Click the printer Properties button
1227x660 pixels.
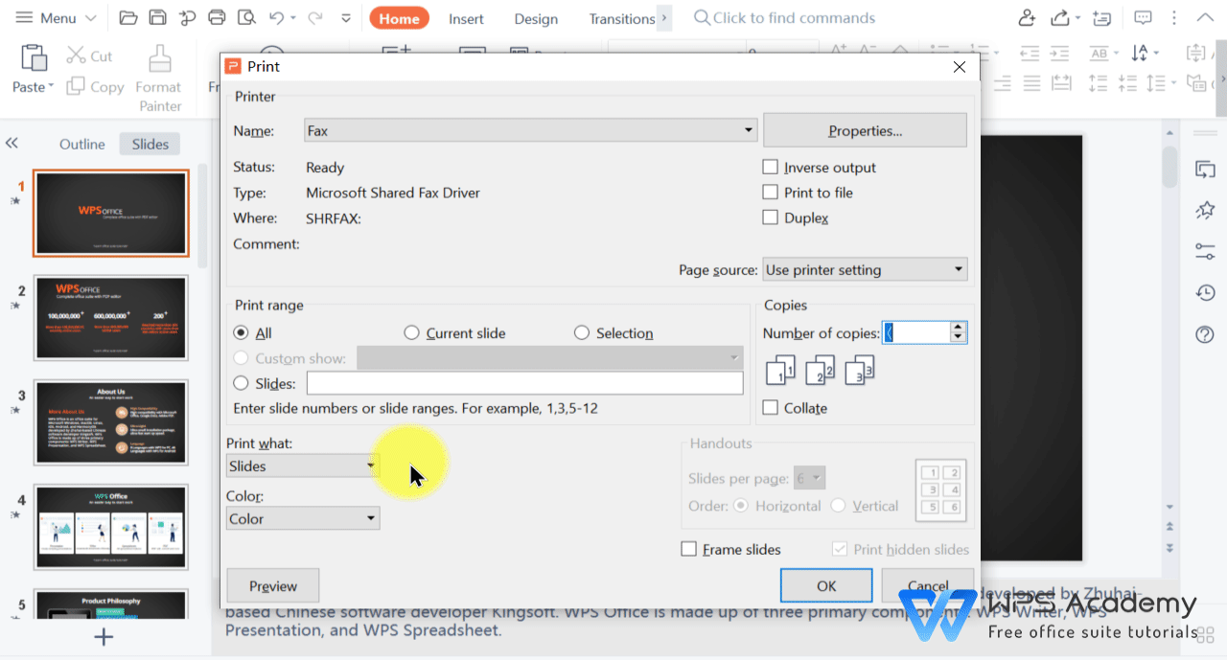(865, 130)
